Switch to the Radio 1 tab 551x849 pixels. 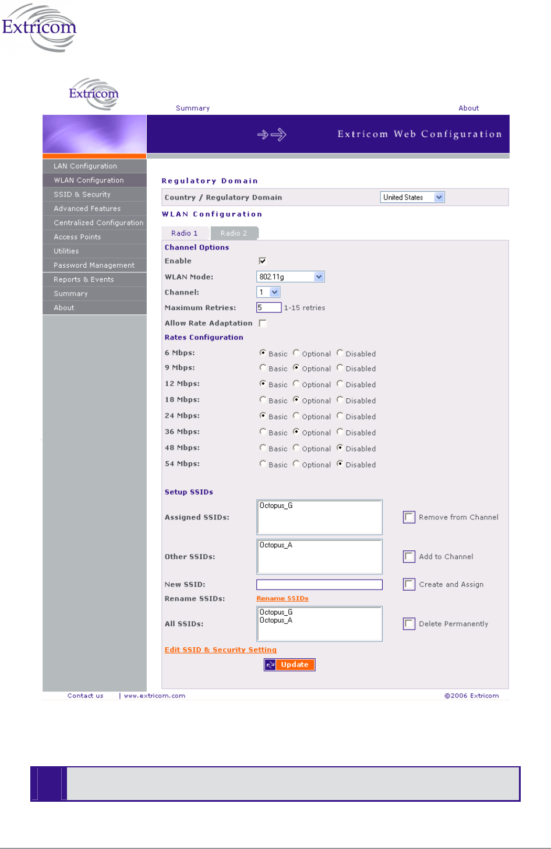(185, 233)
